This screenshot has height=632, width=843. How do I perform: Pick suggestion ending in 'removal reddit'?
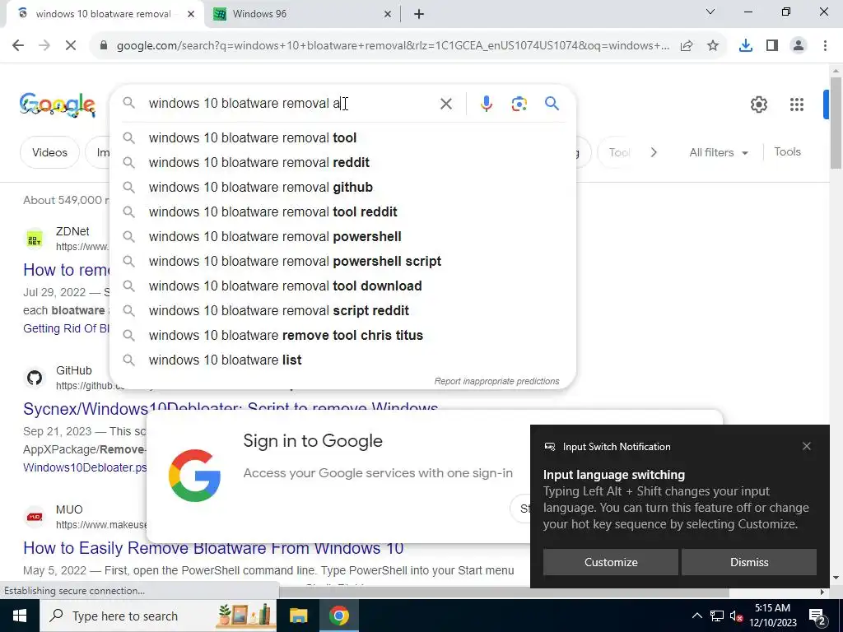[x=342, y=162]
